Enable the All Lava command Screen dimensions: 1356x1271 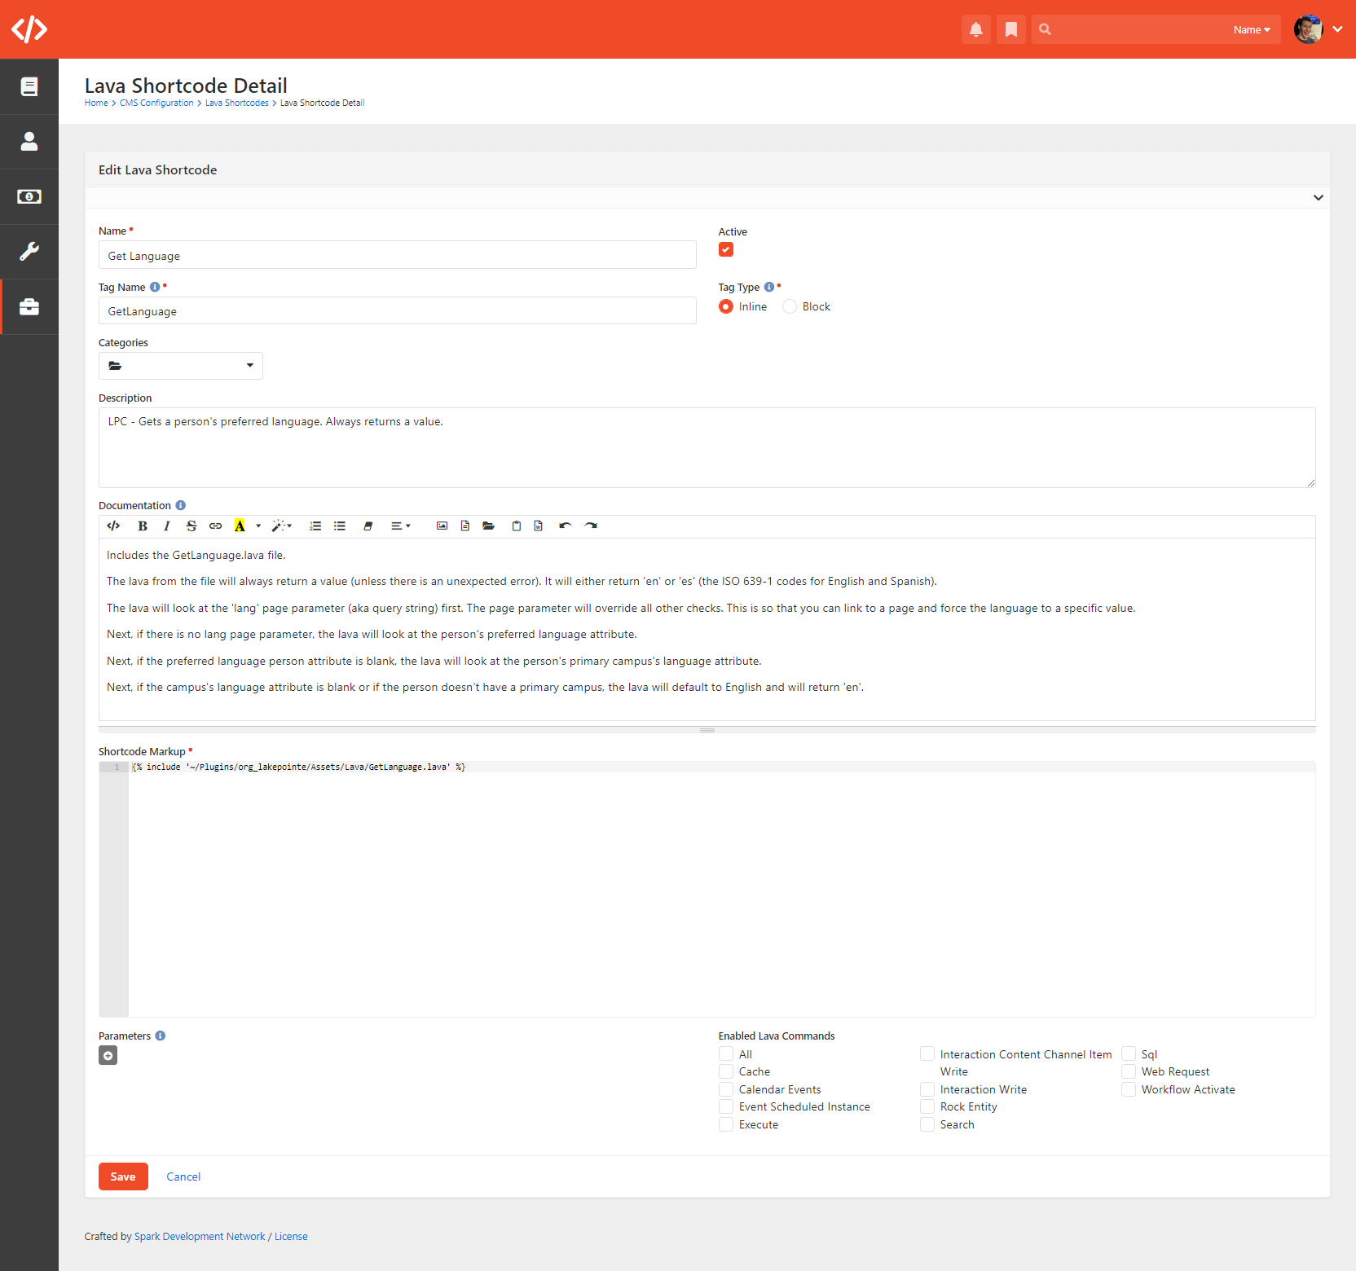click(726, 1054)
